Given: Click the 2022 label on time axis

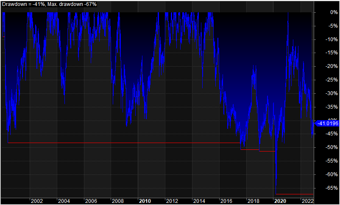Looking at the screenshot, I should [x=307, y=201].
